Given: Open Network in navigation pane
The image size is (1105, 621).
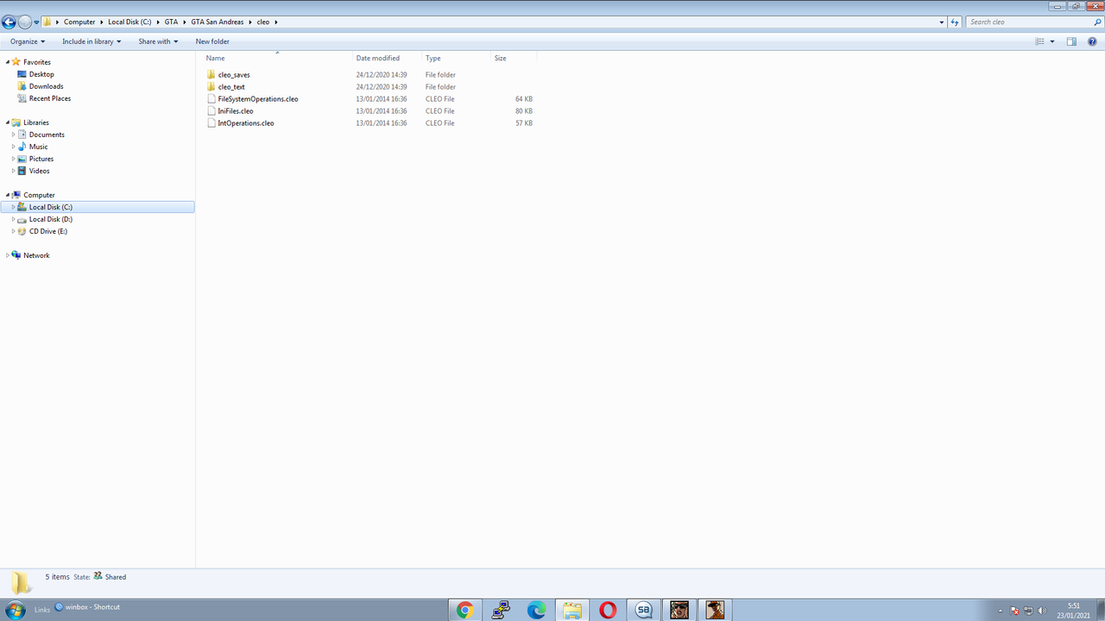Looking at the screenshot, I should click(x=36, y=255).
